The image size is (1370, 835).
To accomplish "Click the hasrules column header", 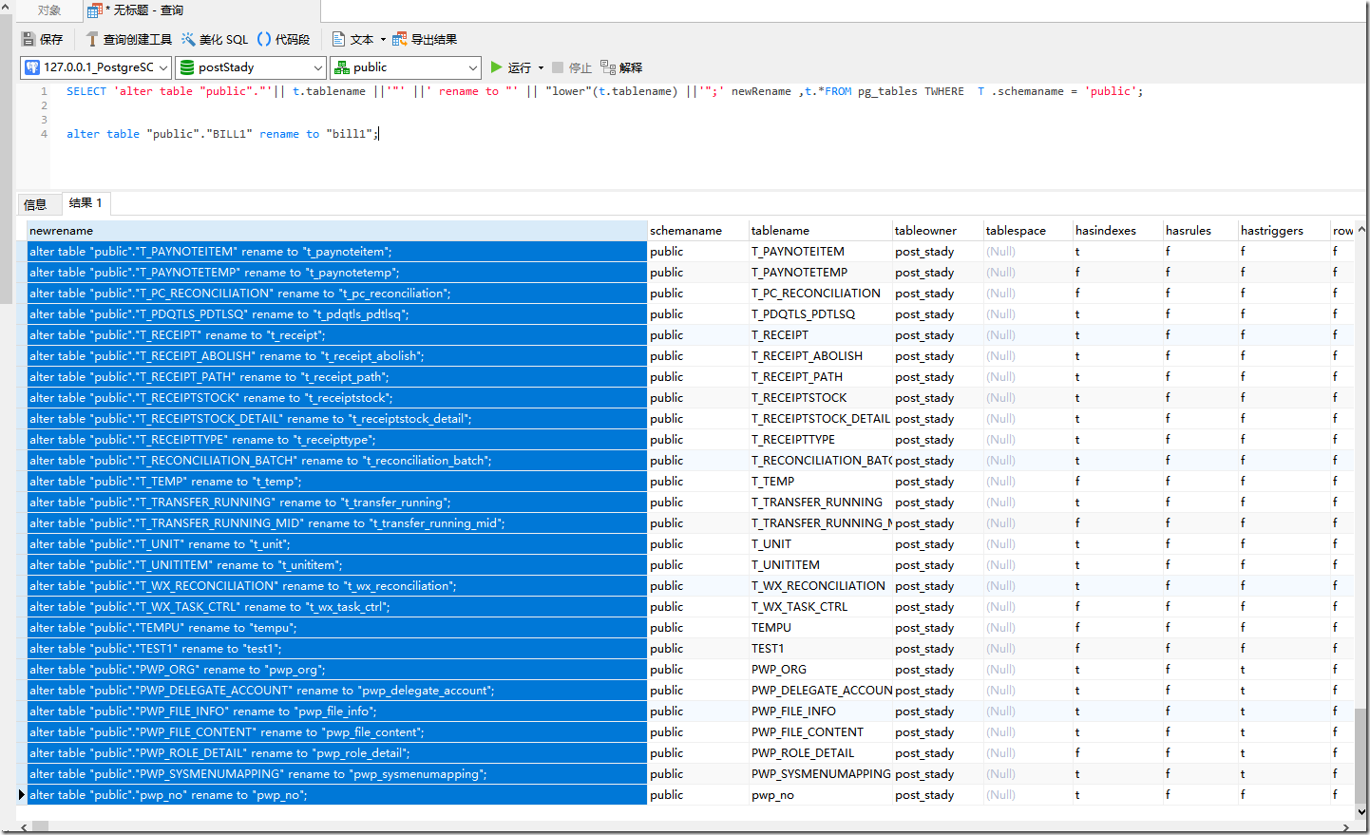I will point(1200,231).
